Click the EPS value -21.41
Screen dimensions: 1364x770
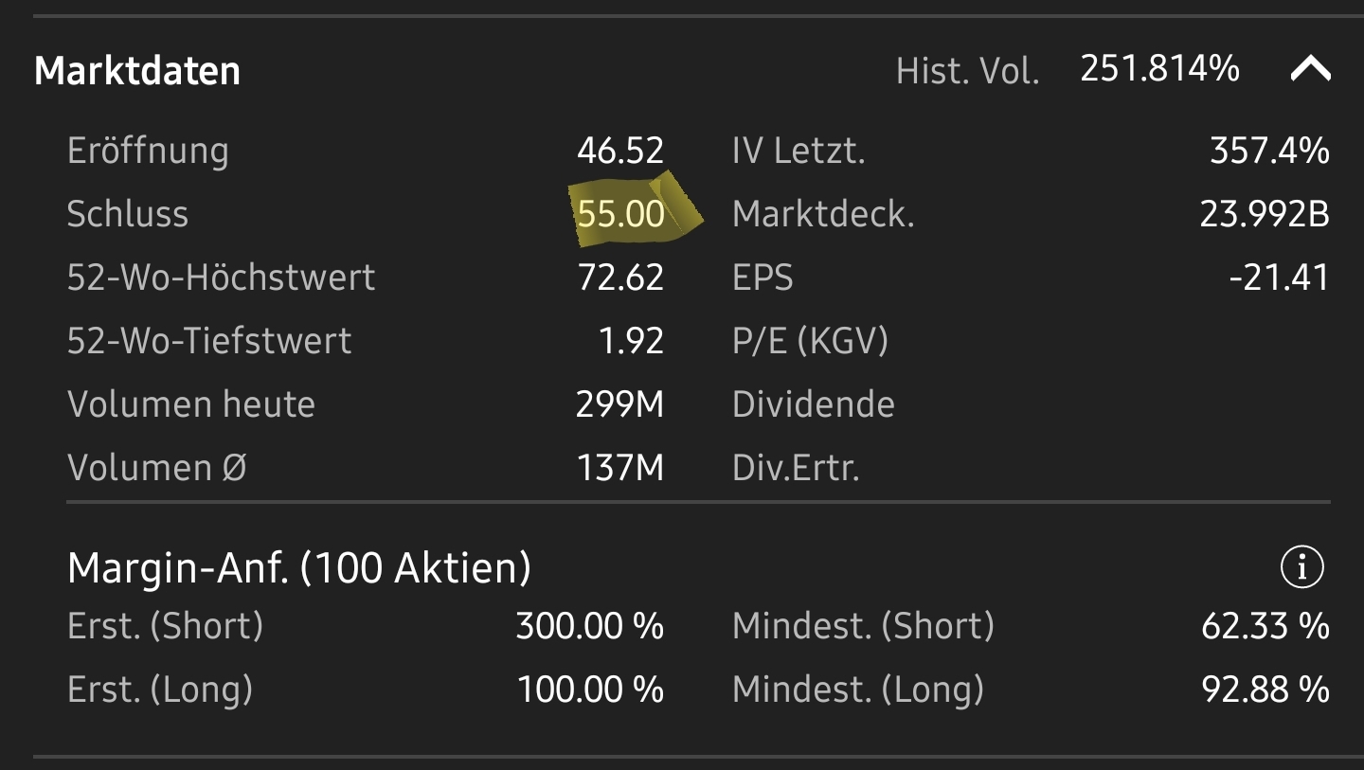tap(1279, 278)
